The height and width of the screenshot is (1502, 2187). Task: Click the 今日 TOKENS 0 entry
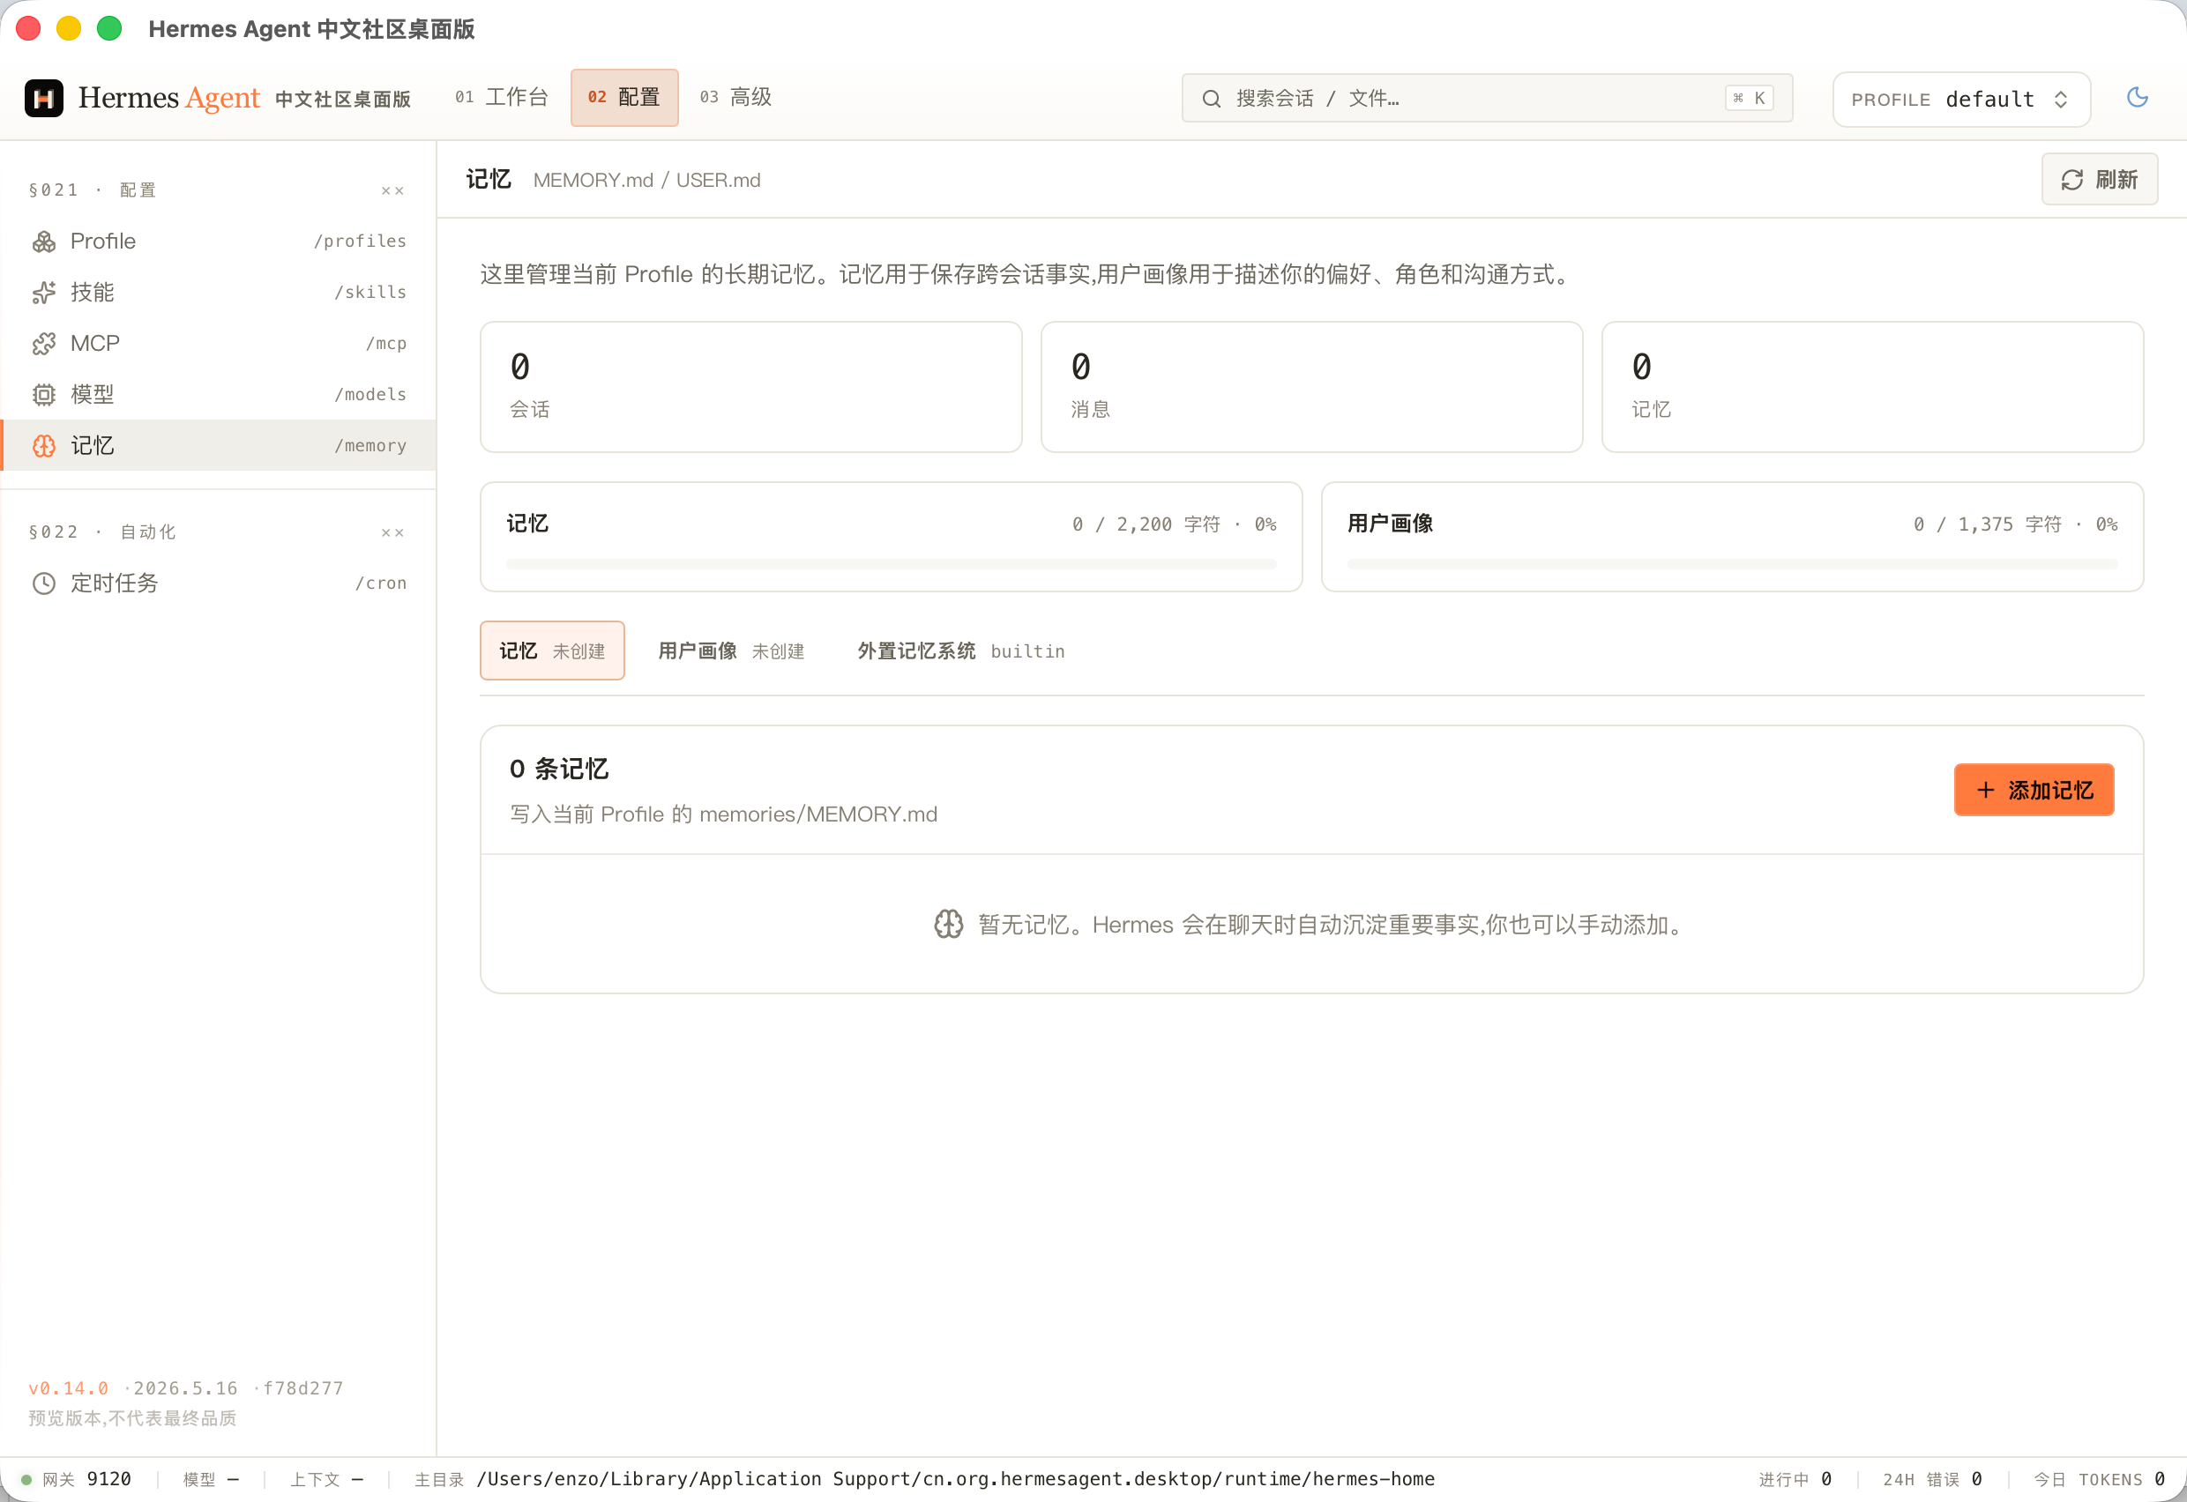pyautogui.click(x=2099, y=1479)
